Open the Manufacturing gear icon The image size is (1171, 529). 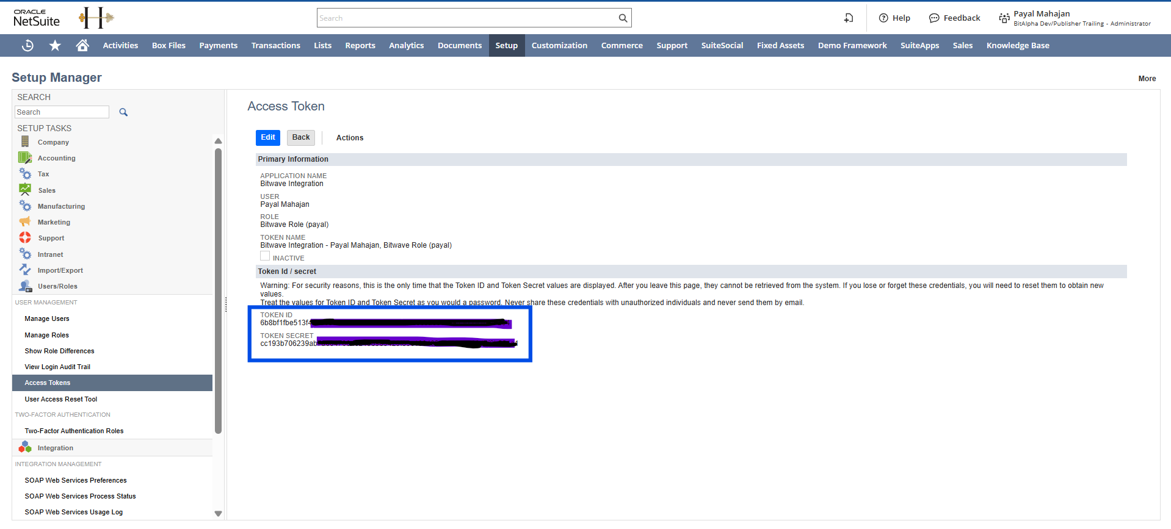tap(25, 206)
